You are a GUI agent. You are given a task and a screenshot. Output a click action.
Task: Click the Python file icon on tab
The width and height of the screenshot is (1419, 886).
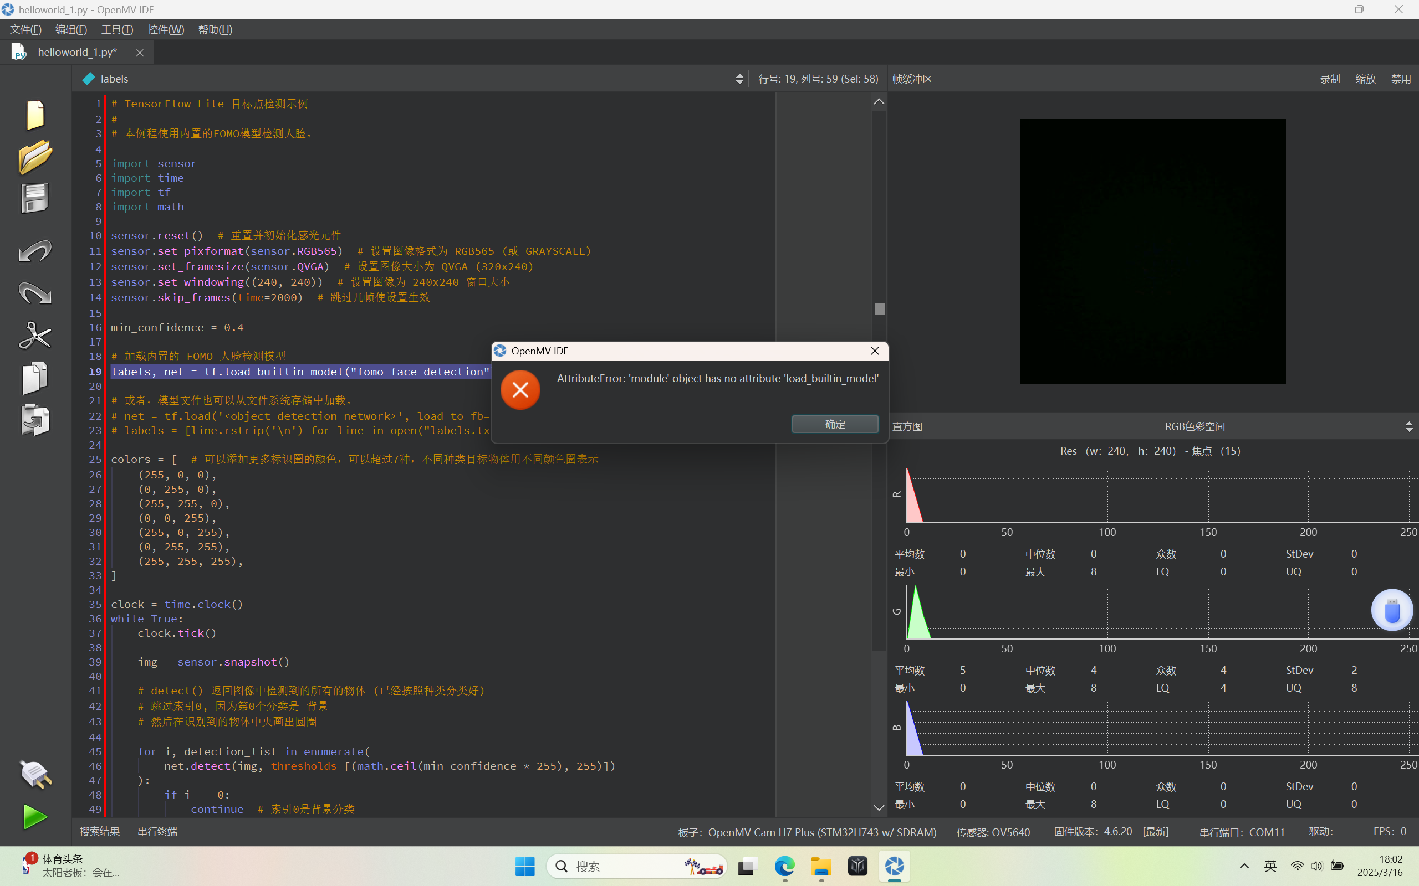(19, 52)
